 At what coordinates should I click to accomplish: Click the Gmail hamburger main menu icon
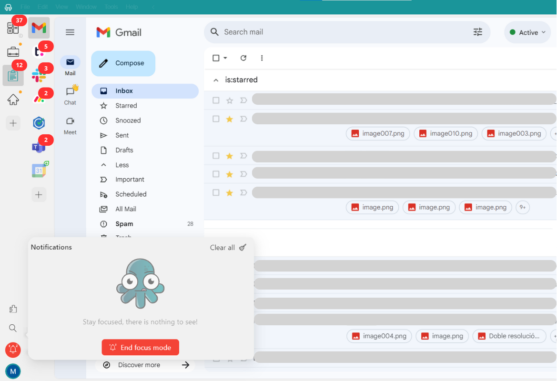[70, 32]
